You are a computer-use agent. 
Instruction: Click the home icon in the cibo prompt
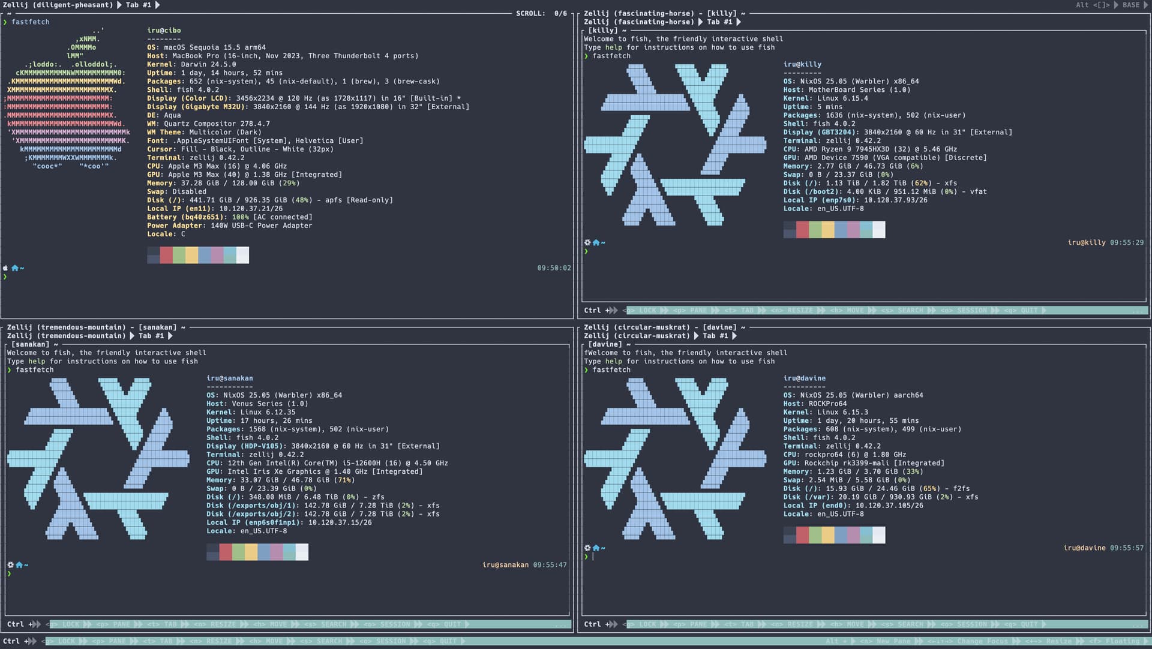(x=15, y=268)
